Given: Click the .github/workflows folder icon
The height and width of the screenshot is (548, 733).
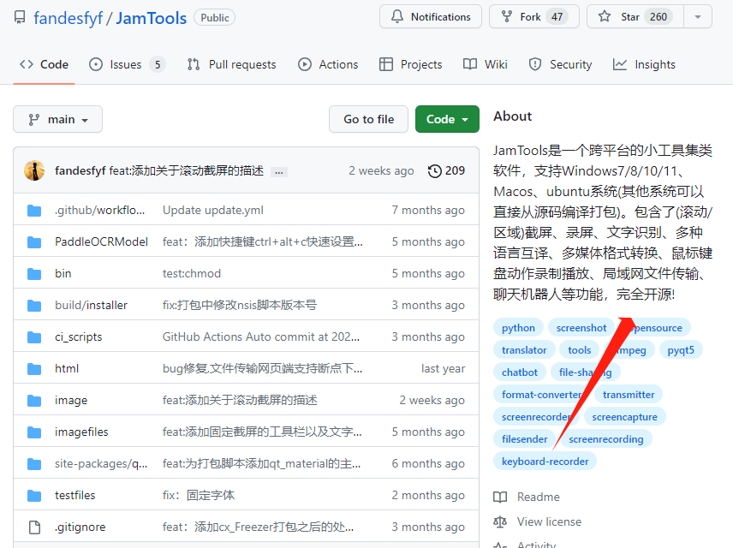Looking at the screenshot, I should (34, 211).
